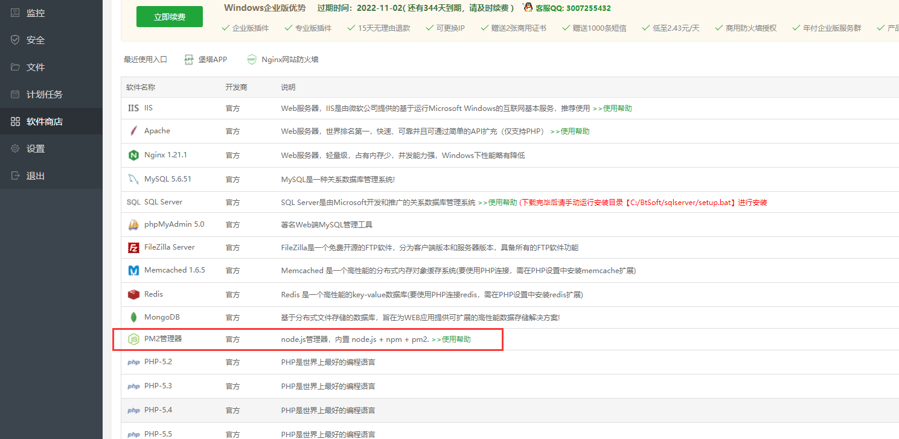This screenshot has width=899, height=439.
Task: Click the QQ penguin customer service icon
Action: [x=528, y=8]
